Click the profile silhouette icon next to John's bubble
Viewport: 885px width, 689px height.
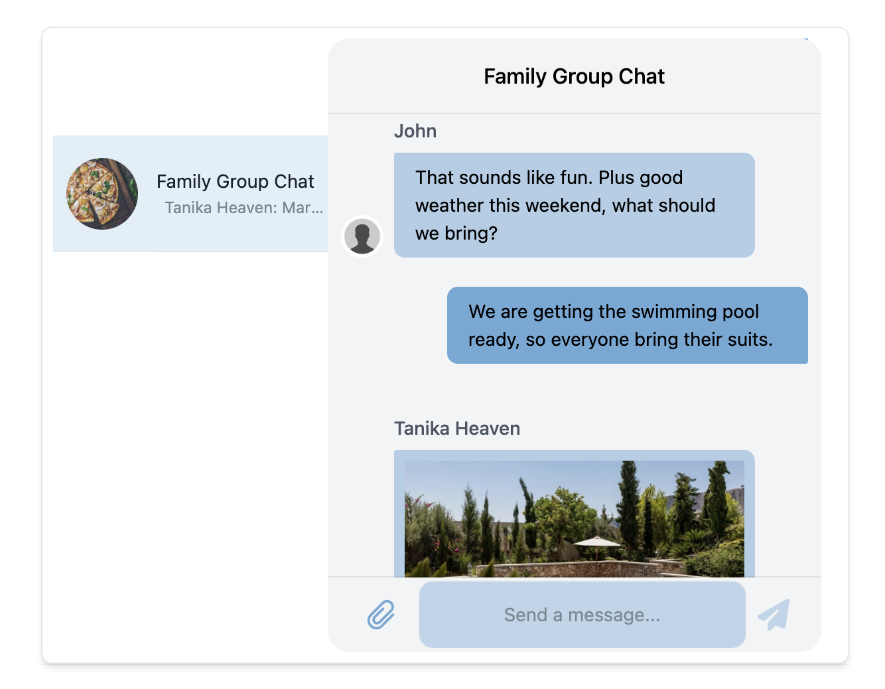coord(362,236)
